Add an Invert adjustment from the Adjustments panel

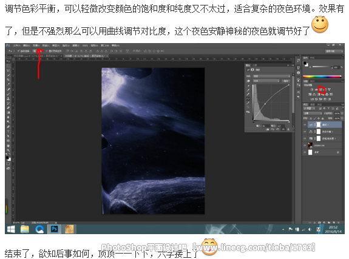[x=312, y=99]
